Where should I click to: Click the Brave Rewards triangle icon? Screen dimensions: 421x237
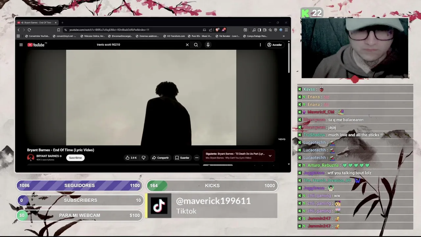[x=224, y=30]
